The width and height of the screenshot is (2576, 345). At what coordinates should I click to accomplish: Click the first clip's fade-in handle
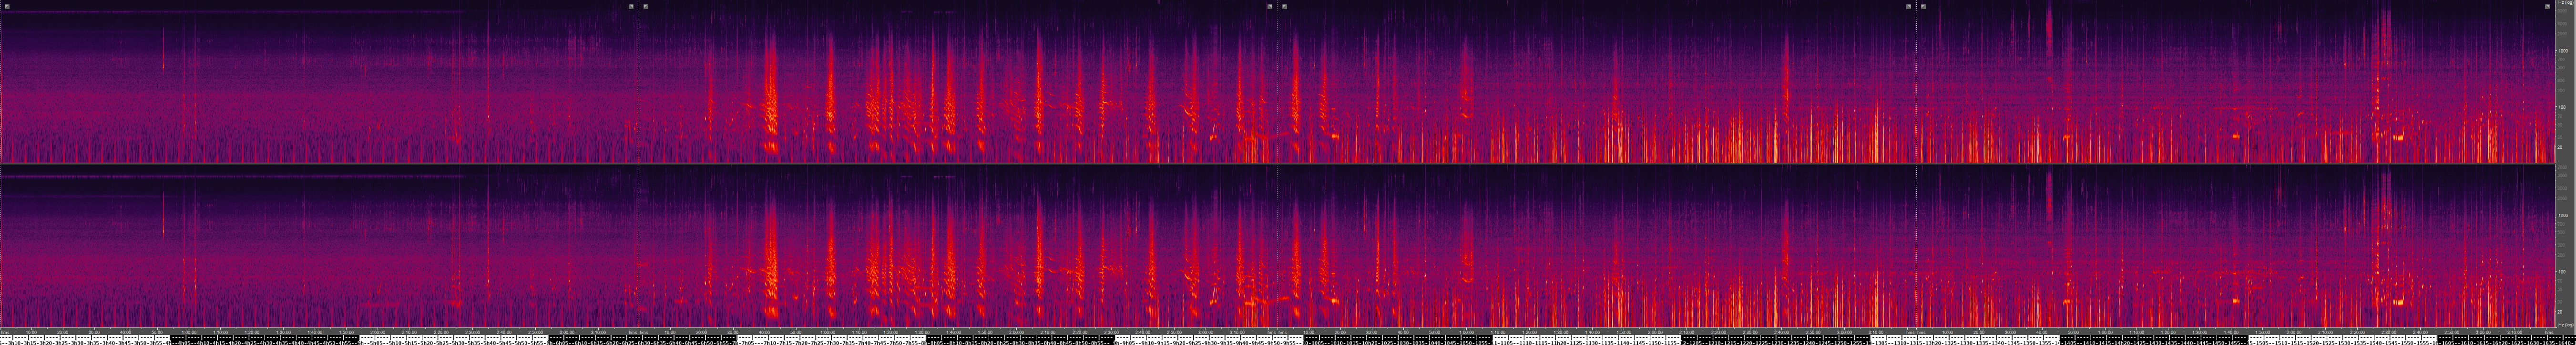coord(7,6)
